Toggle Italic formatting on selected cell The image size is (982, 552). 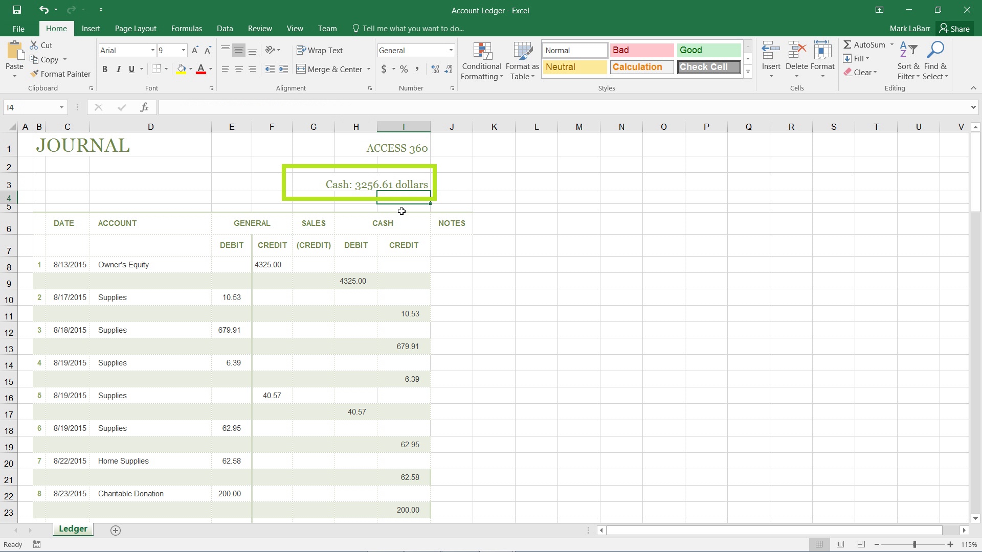click(118, 70)
